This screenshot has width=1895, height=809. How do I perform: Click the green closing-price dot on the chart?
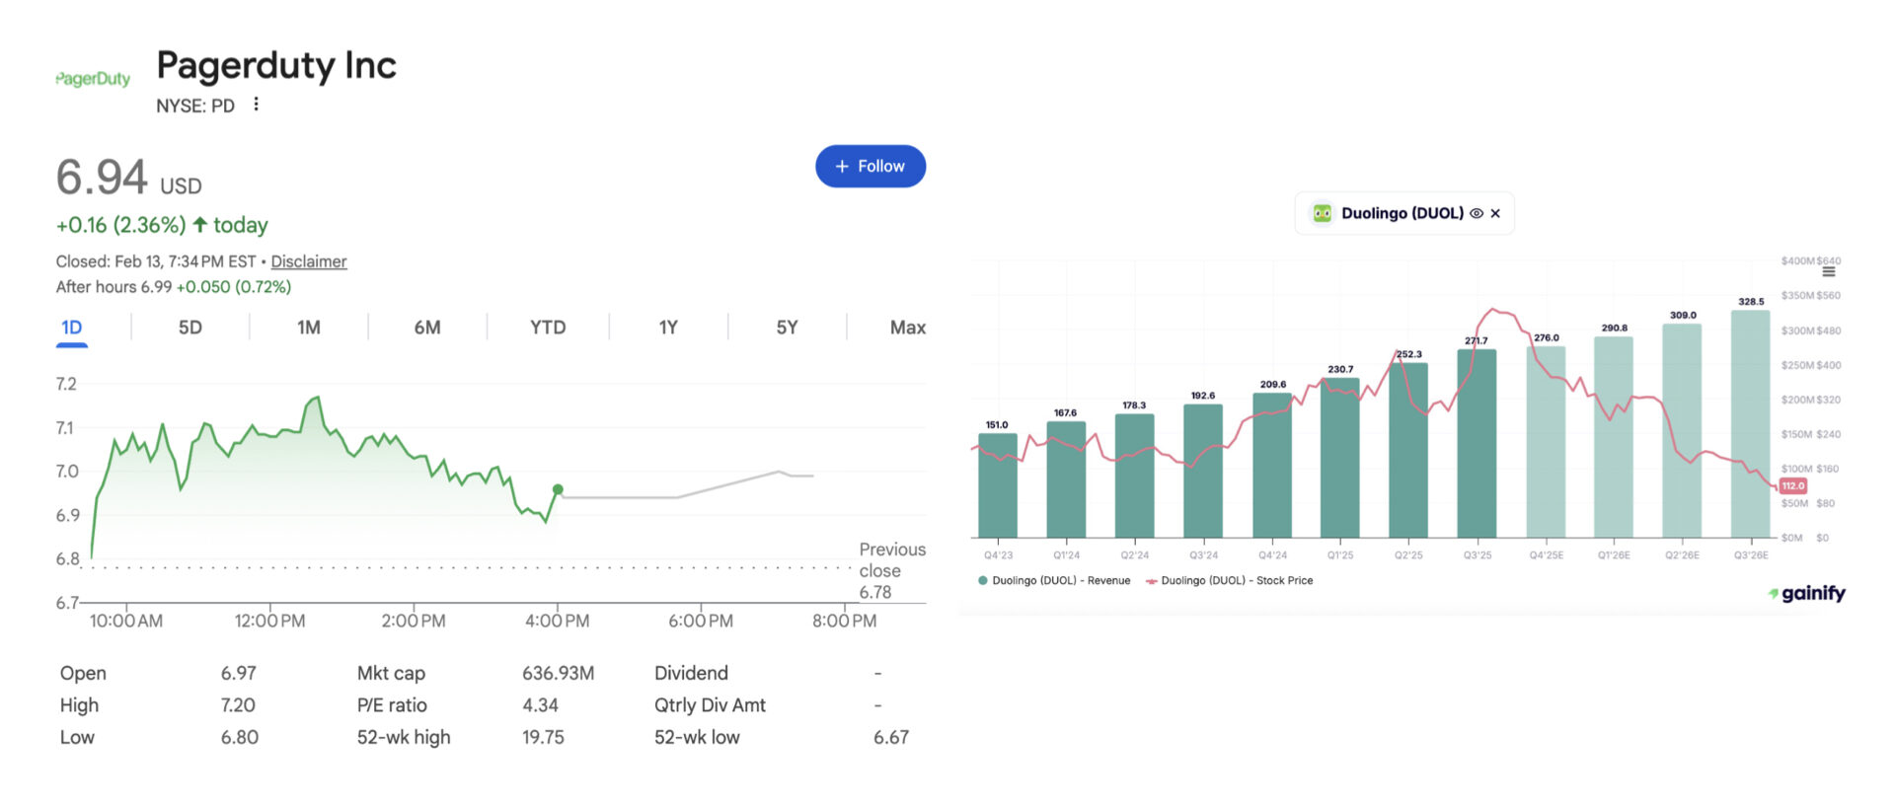[558, 489]
